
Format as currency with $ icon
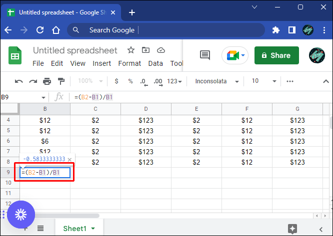(x=116, y=81)
